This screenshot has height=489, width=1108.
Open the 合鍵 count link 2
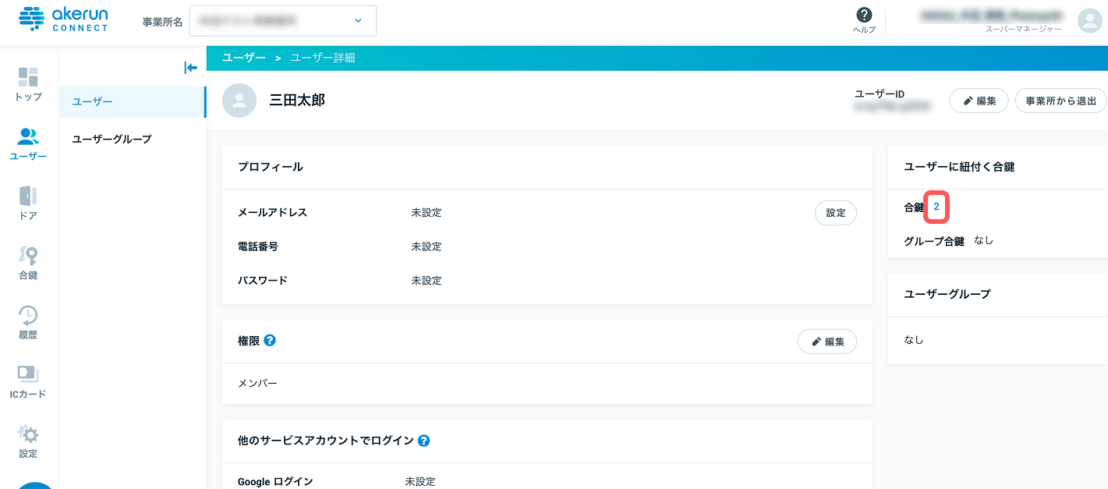point(936,207)
